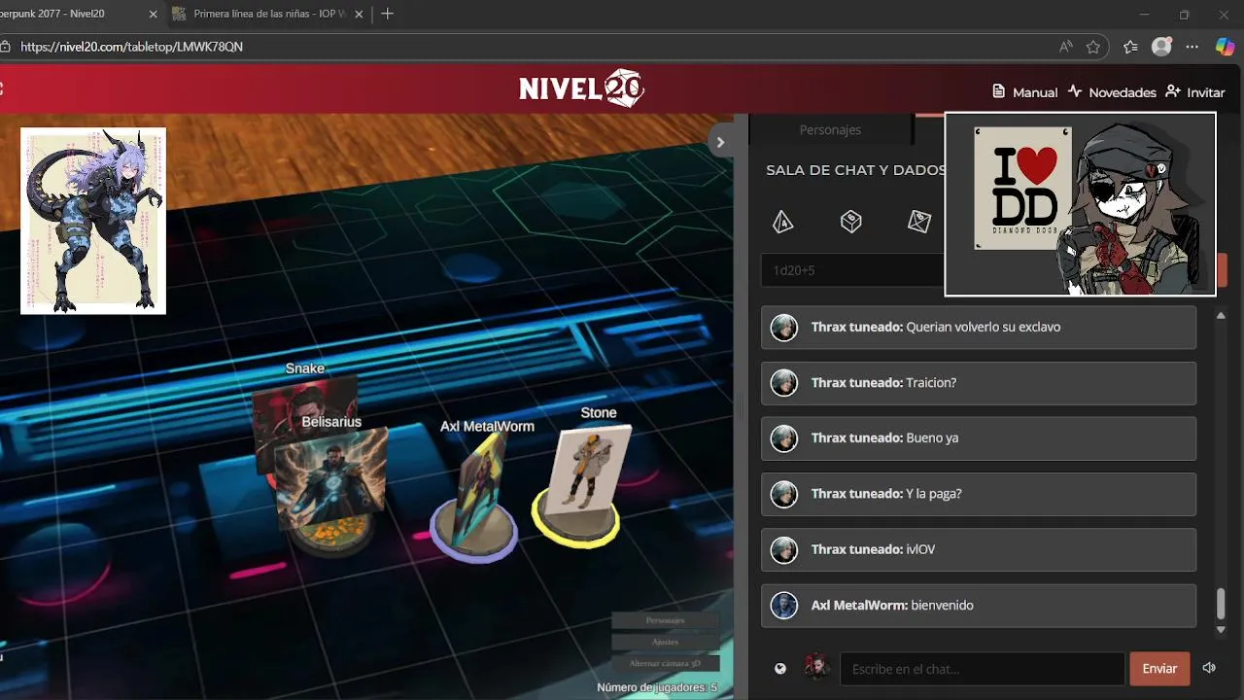The height and width of the screenshot is (700, 1244).
Task: Open the Personajes button on the tabletop
Action: pos(665,620)
